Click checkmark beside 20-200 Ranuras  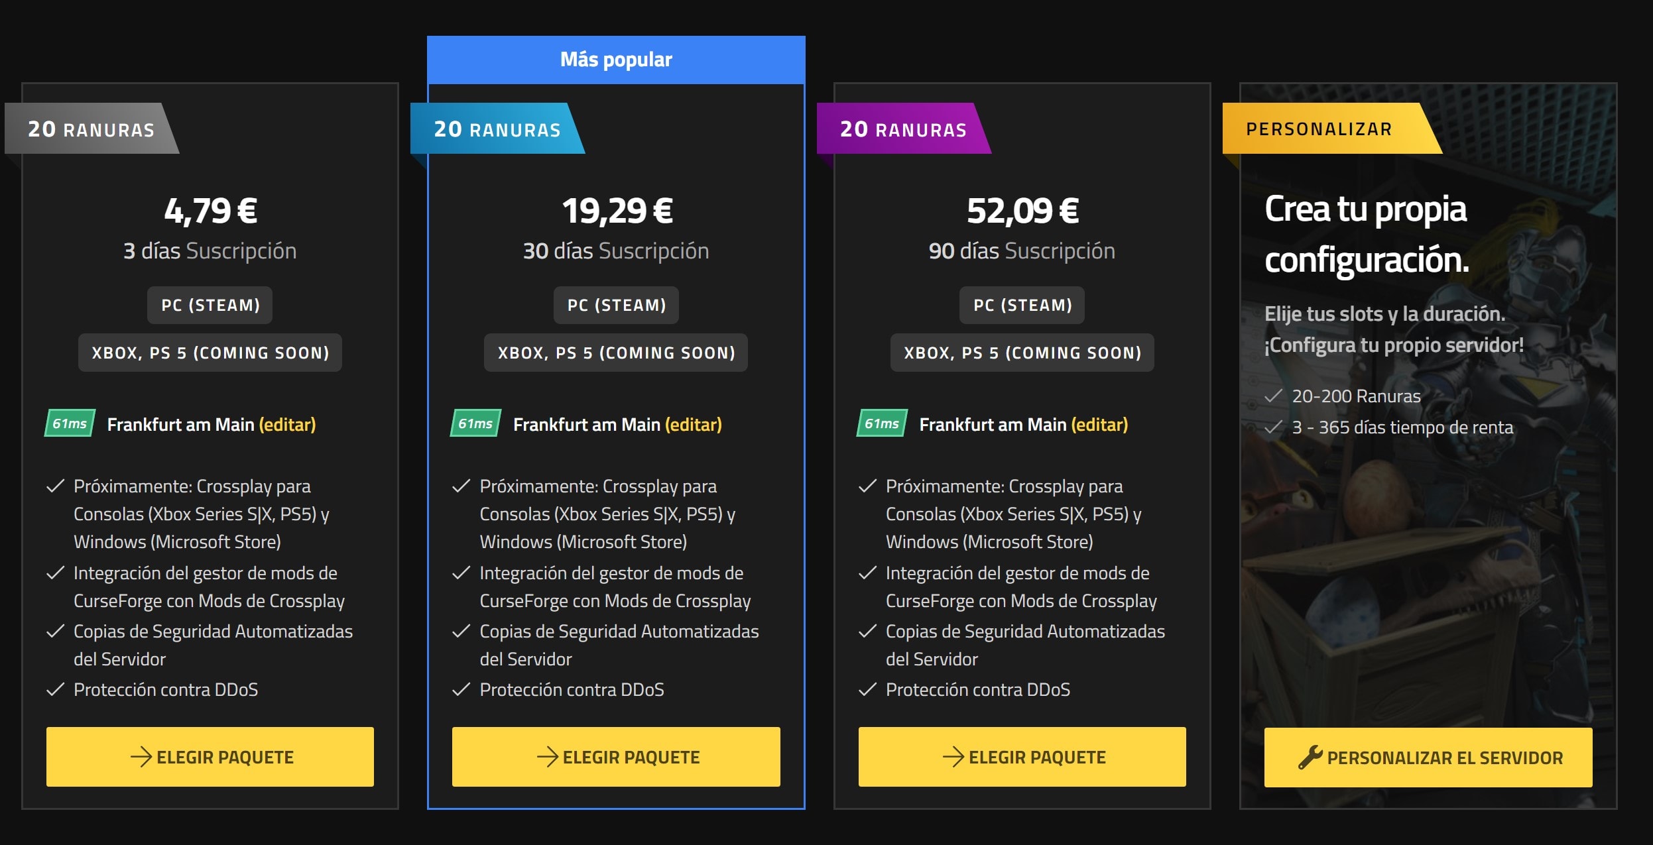pyautogui.click(x=1273, y=396)
